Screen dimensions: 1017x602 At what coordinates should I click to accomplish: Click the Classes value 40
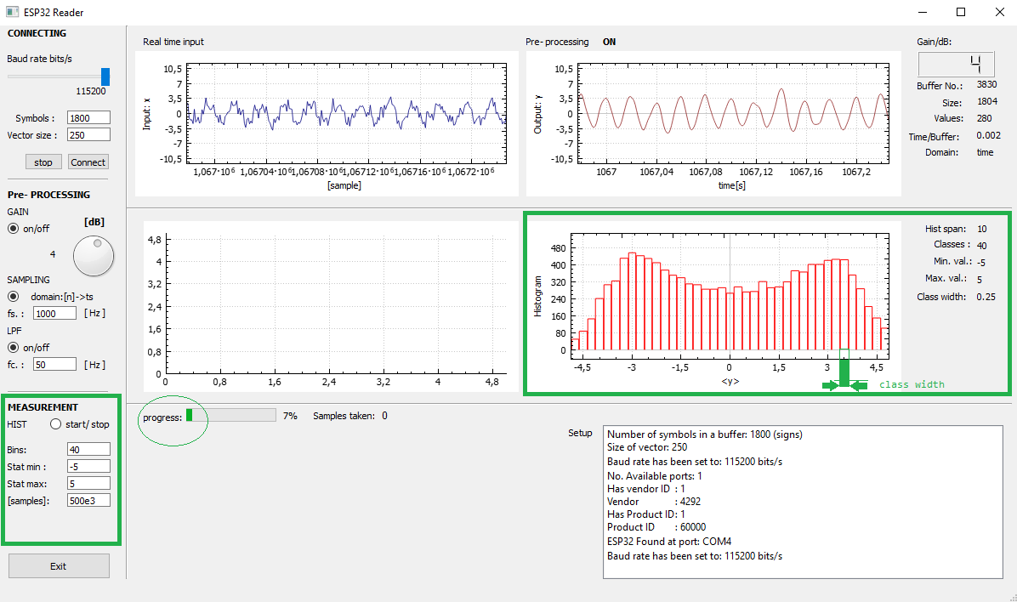coord(982,245)
